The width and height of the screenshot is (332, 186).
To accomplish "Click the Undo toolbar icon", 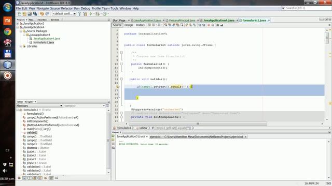I will [41, 14].
